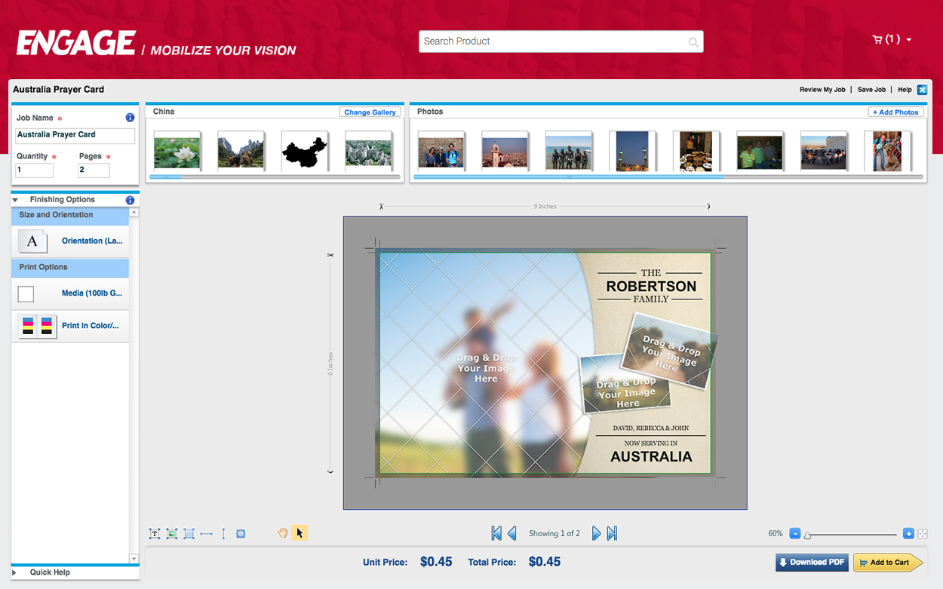Select the mountain landscape gallery thumbnail
The width and height of the screenshot is (943, 589).
click(x=241, y=152)
